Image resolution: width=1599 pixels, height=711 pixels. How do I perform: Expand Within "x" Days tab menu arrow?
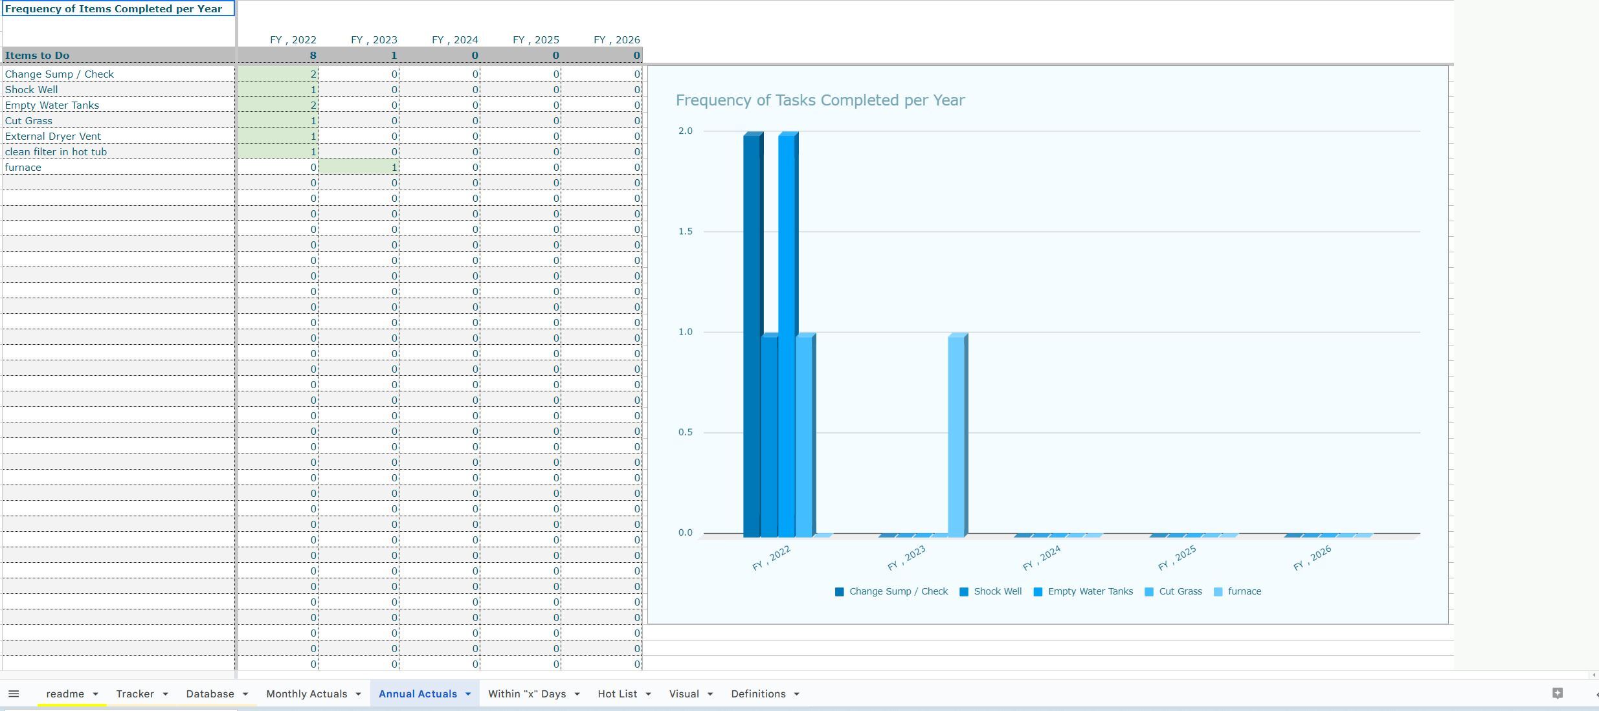point(577,694)
